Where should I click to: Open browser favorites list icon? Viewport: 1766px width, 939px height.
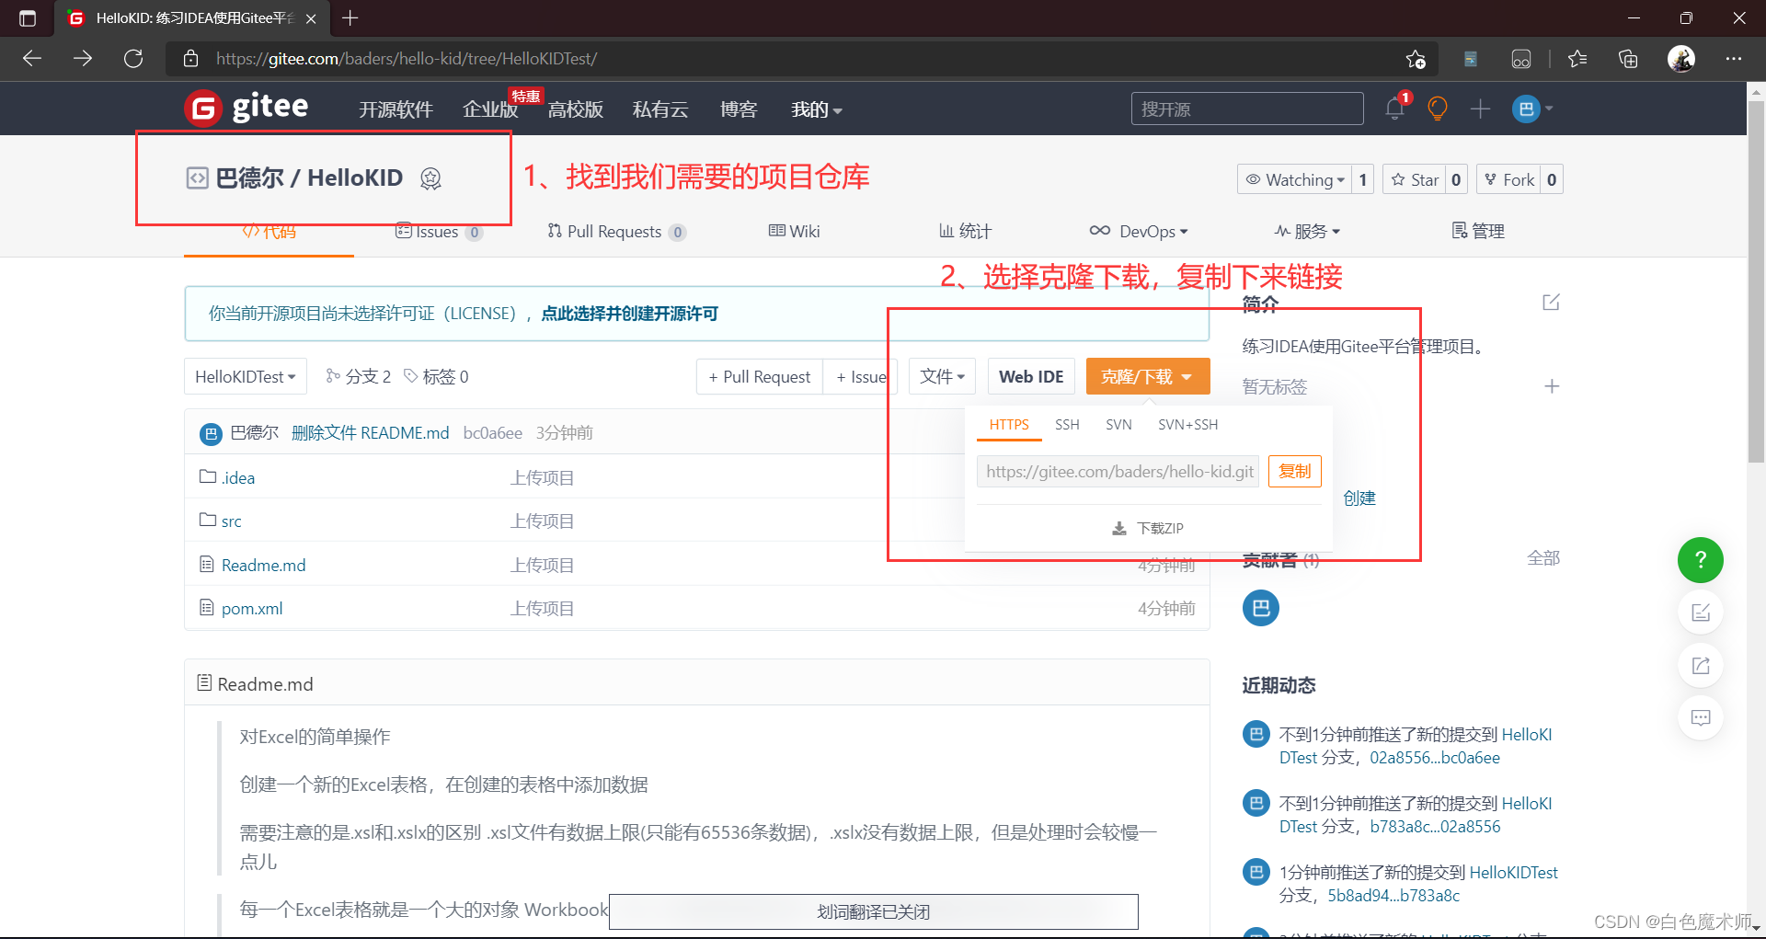tap(1577, 59)
